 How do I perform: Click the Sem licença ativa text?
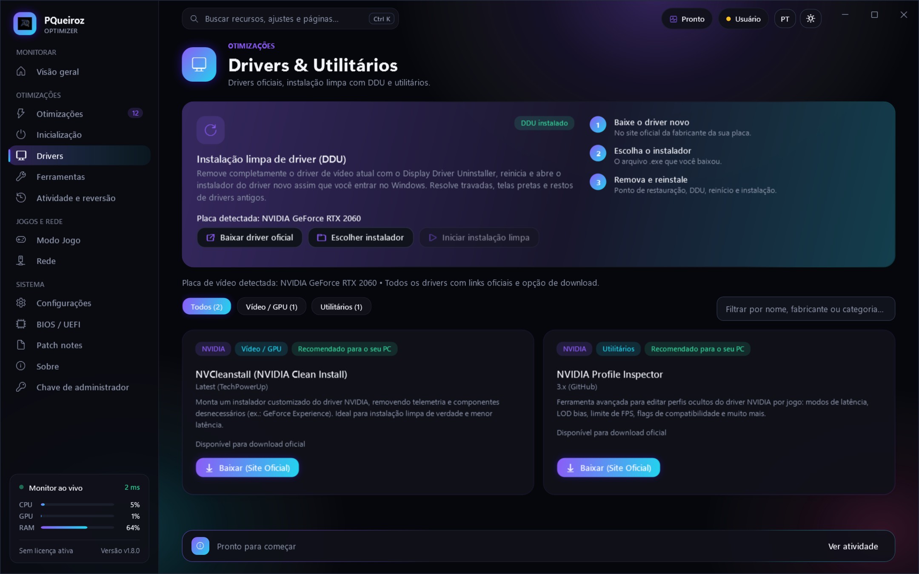pyautogui.click(x=46, y=551)
